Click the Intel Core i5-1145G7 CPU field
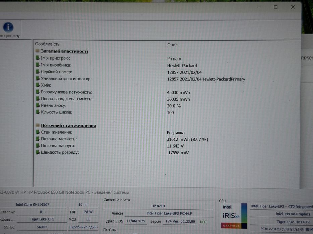 33,205
